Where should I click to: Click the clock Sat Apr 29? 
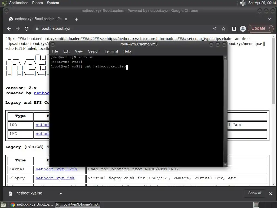point(262,3)
